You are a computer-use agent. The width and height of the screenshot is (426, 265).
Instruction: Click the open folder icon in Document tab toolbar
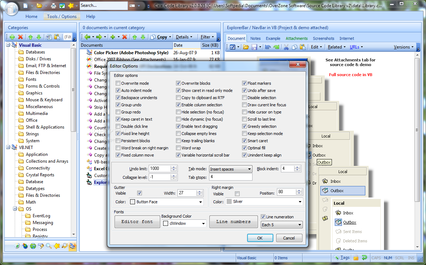[x=246, y=47]
